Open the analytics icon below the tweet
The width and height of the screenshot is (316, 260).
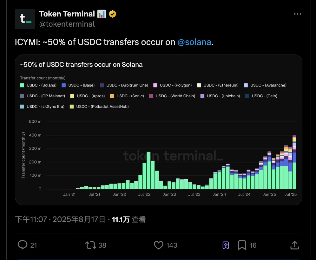[x=226, y=245]
